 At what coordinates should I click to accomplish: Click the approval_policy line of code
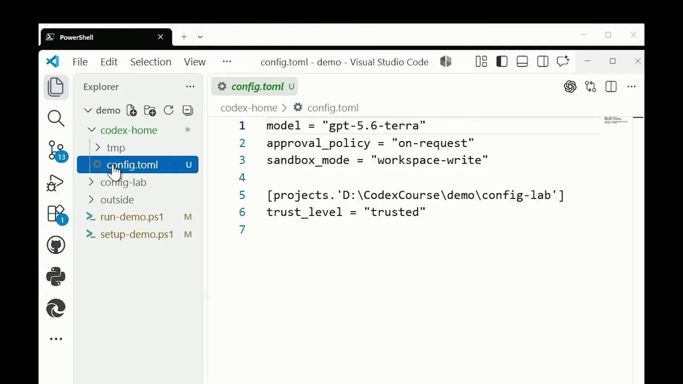coord(370,143)
